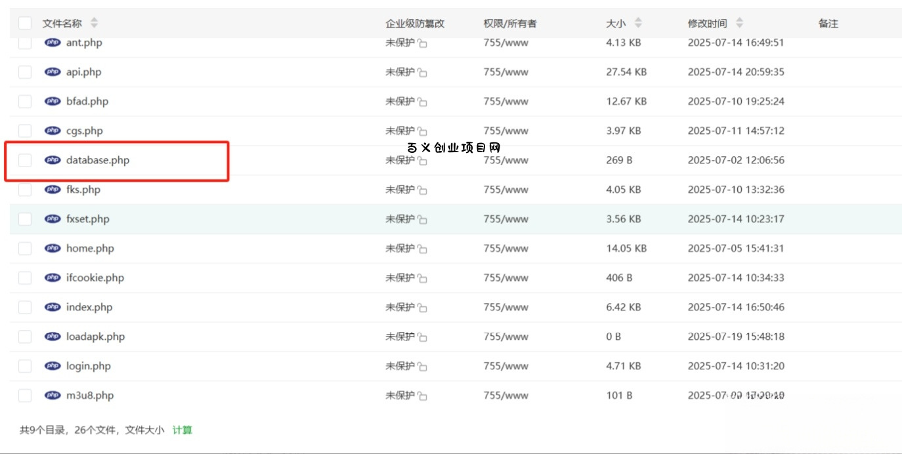
Task: Click the 27.54 KB size value
Action: (x=626, y=72)
